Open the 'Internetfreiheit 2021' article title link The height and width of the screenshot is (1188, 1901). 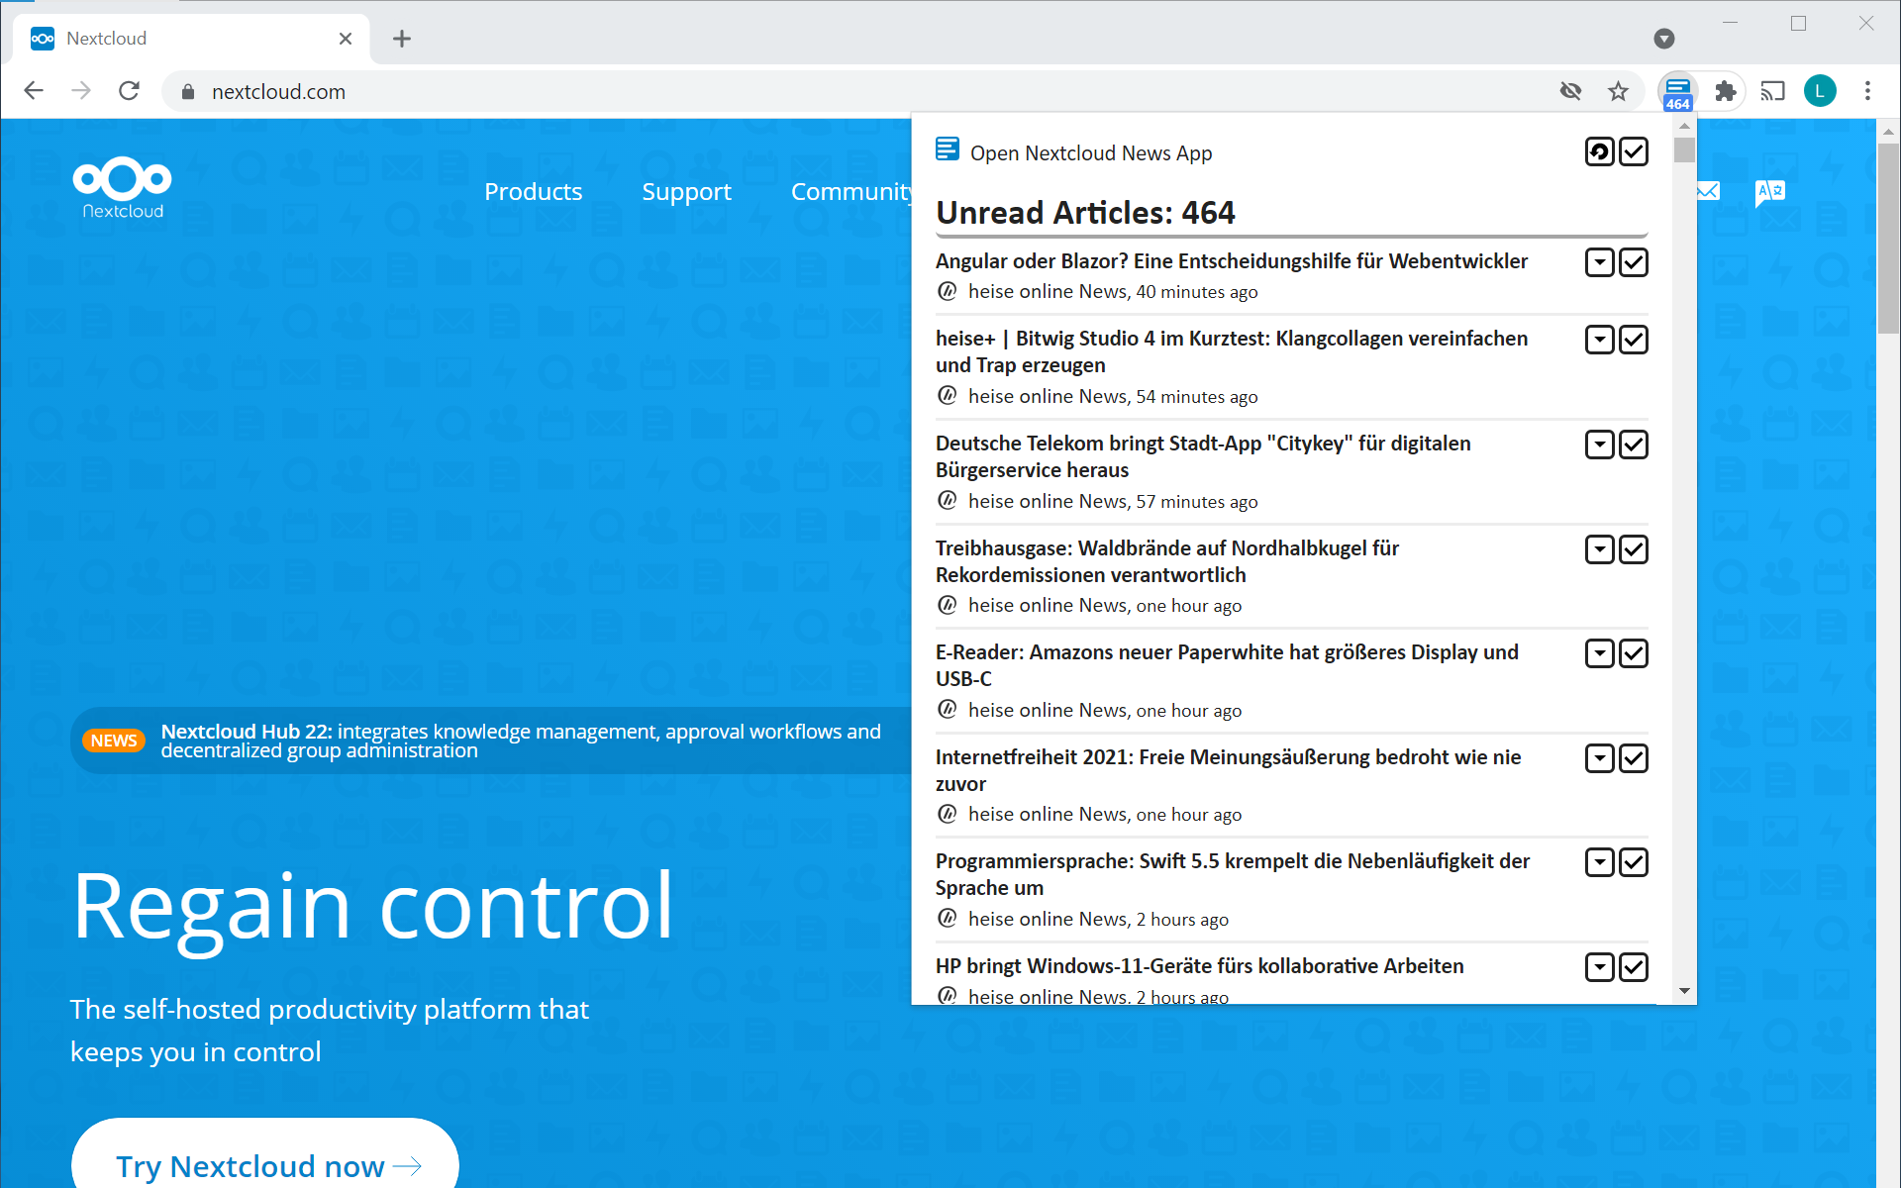1228,770
